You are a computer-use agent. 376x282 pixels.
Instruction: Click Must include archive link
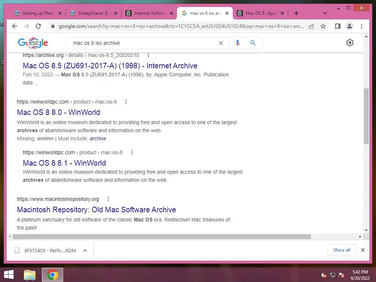98,138
